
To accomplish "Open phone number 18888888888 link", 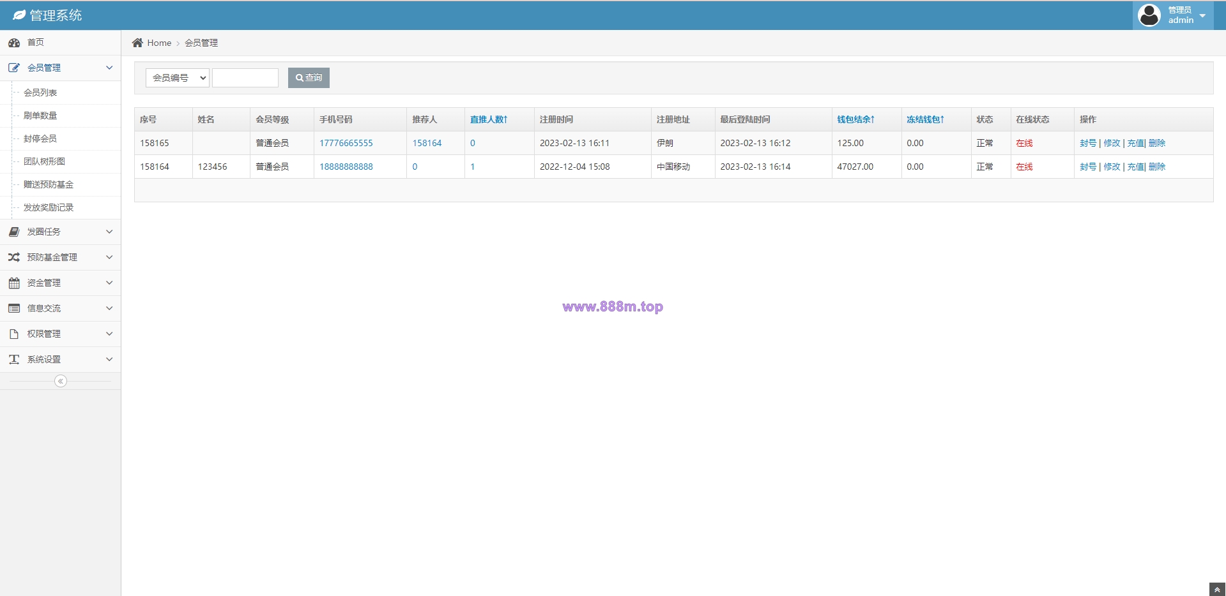I will (x=346, y=167).
